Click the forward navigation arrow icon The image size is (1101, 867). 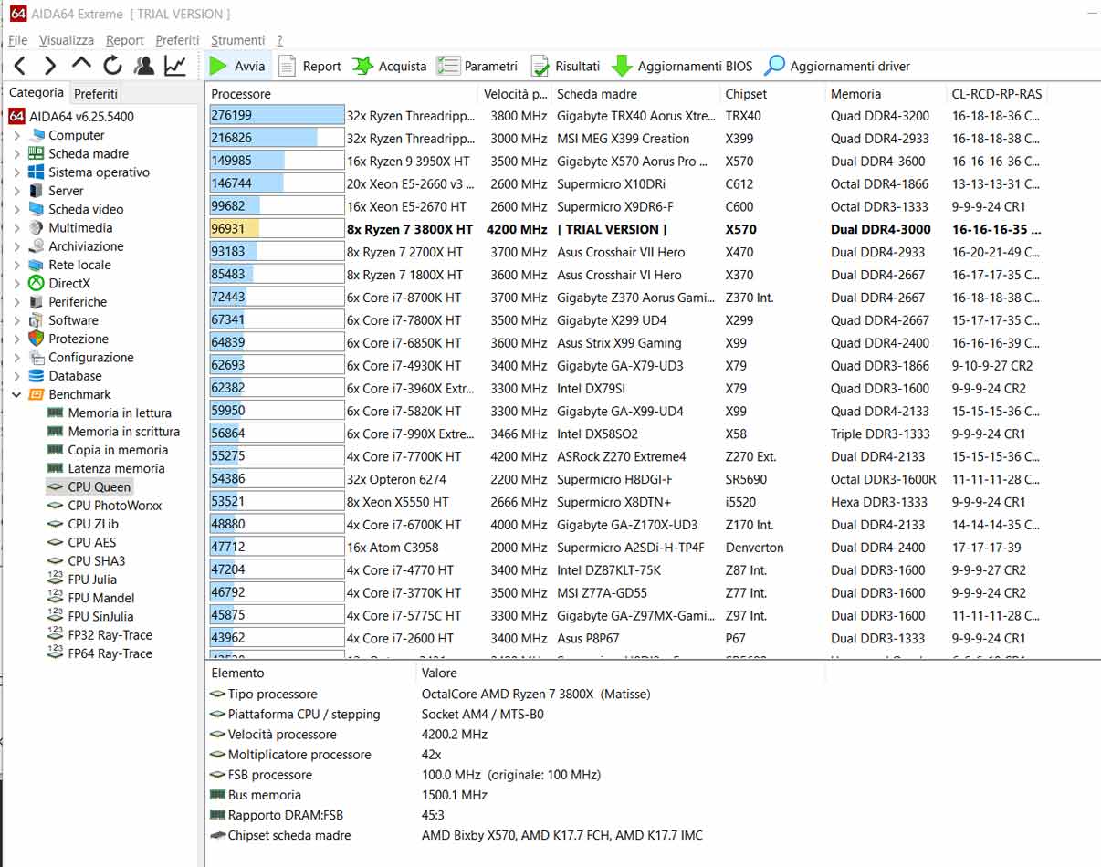(x=50, y=66)
